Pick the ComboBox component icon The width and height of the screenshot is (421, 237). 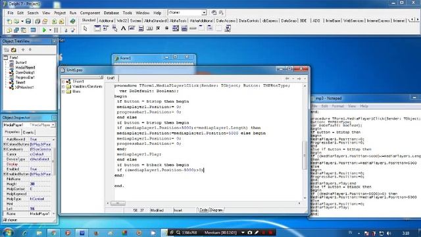pyautogui.click(x=184, y=28)
